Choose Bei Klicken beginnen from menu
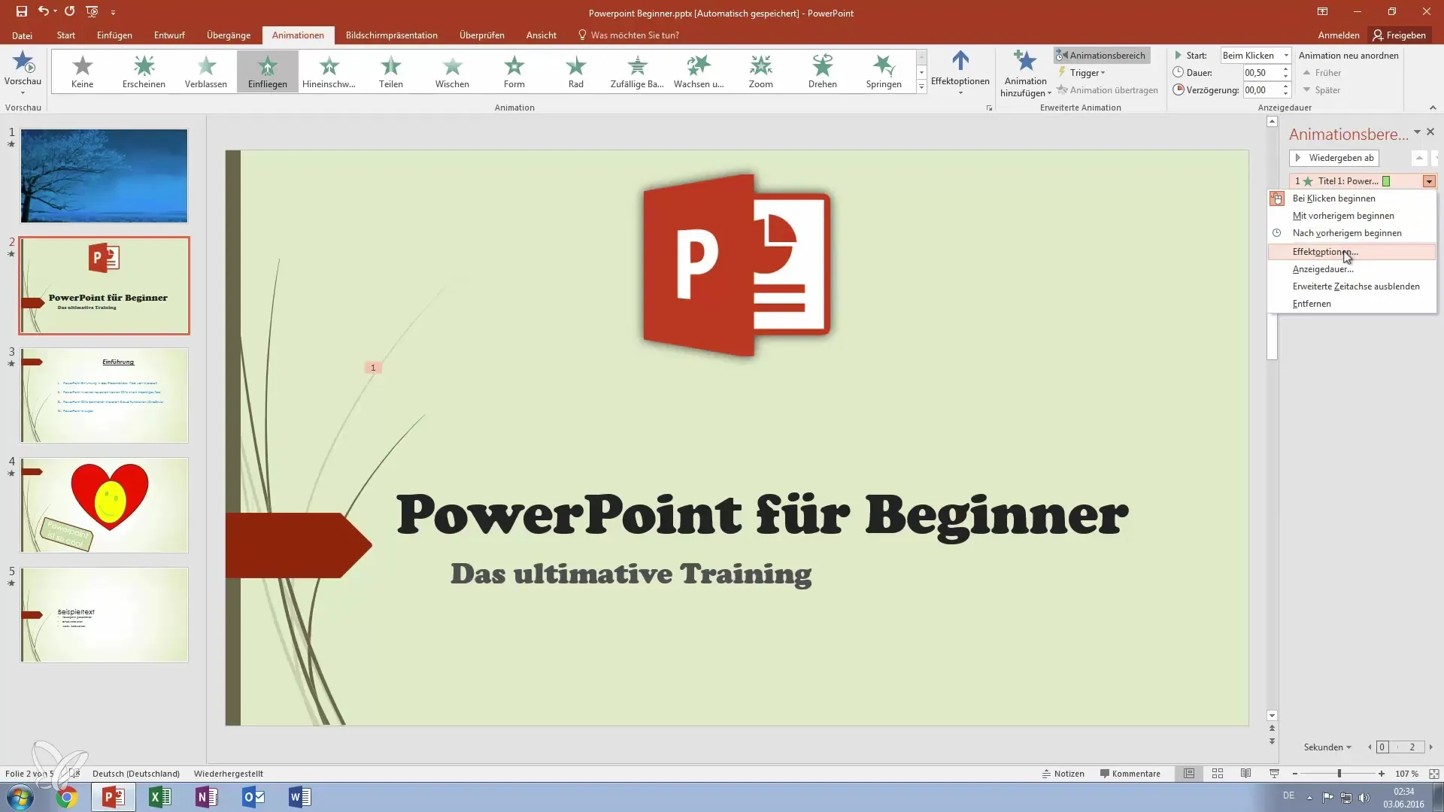Screen dimensions: 1444x812 pos(1351,198)
